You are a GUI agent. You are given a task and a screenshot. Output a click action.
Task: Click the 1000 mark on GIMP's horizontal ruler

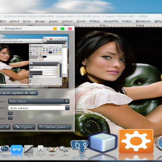point(141,26)
